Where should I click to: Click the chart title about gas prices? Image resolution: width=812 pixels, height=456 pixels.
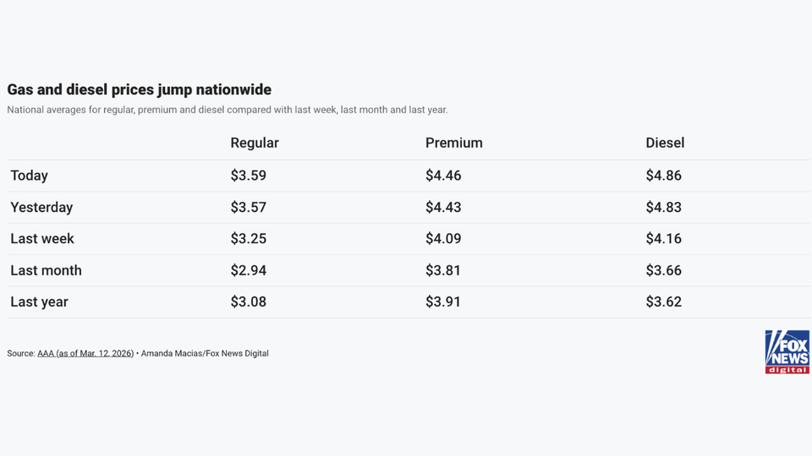pyautogui.click(x=139, y=90)
